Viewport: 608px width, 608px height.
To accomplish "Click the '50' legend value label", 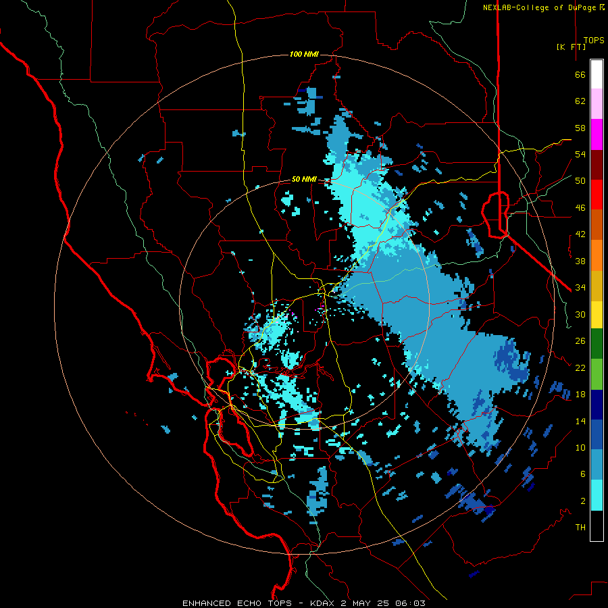I will pos(580,181).
